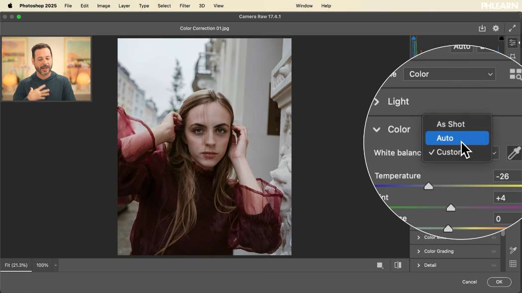Click the filmstrip toggle icon
Viewport: 522px width, 293px height.
pos(380,265)
